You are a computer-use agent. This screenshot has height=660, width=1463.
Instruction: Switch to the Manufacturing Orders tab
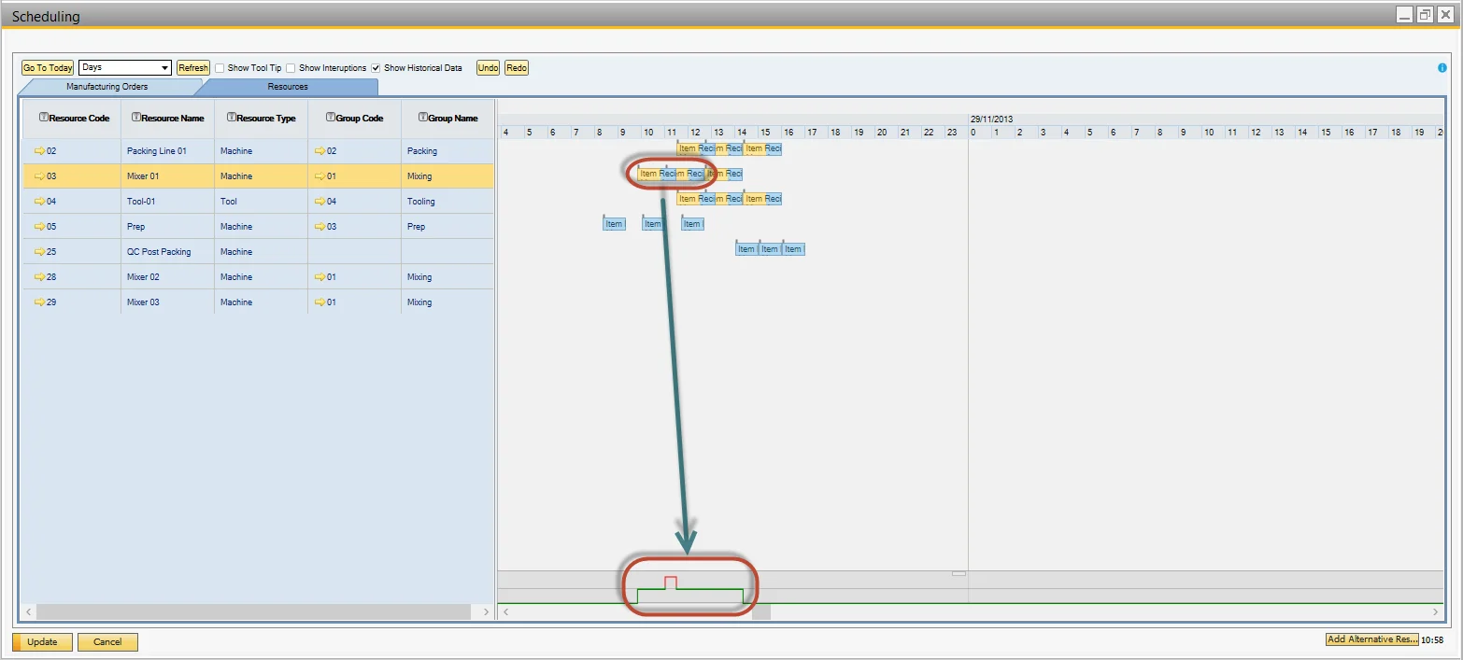pyautogui.click(x=107, y=87)
